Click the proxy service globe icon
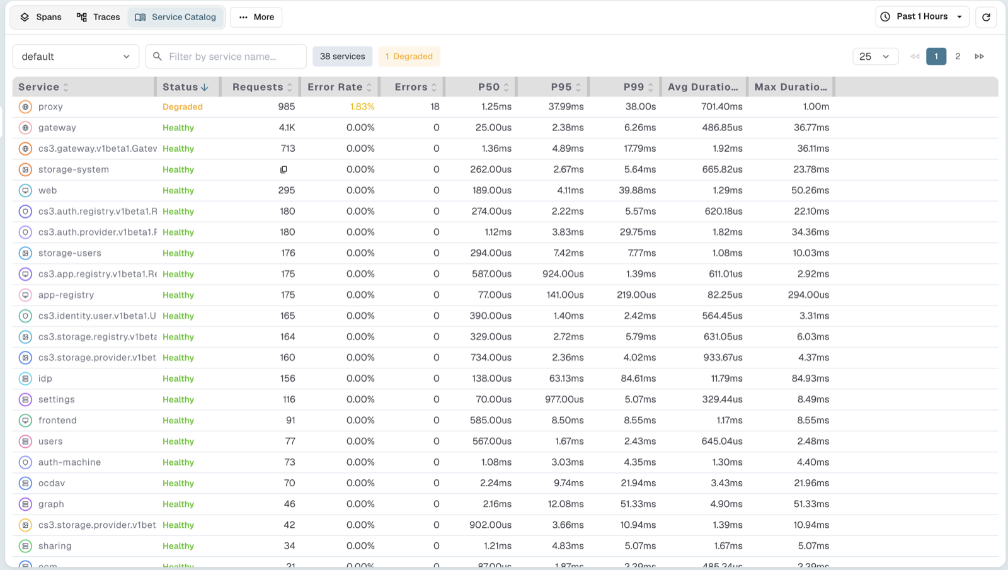1008x570 pixels. [x=25, y=107]
